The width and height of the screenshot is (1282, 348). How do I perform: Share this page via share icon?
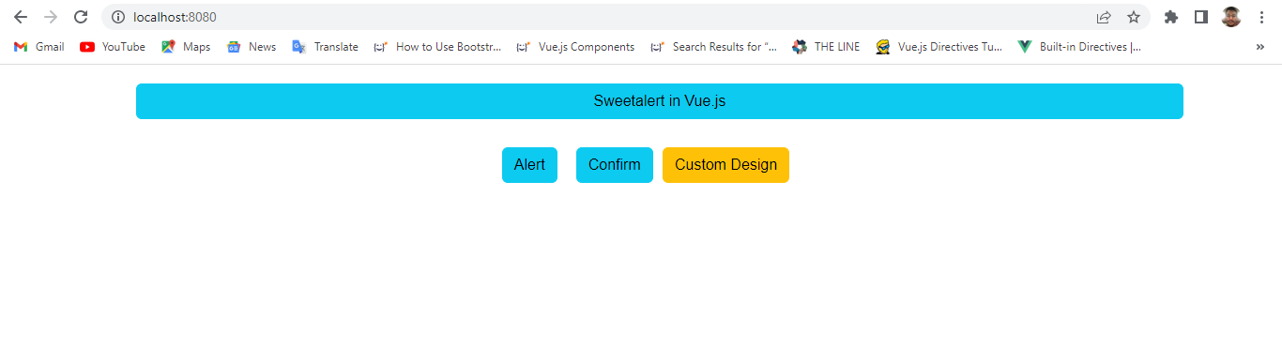pos(1104,17)
